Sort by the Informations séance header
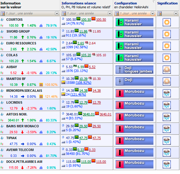 coord(86,5)
